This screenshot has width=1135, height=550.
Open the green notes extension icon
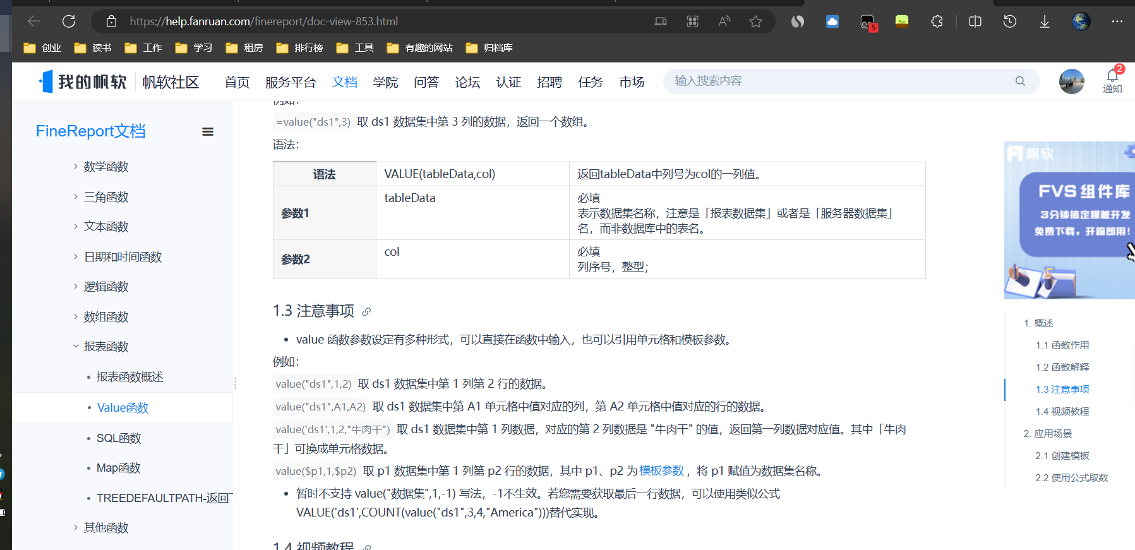pos(902,21)
